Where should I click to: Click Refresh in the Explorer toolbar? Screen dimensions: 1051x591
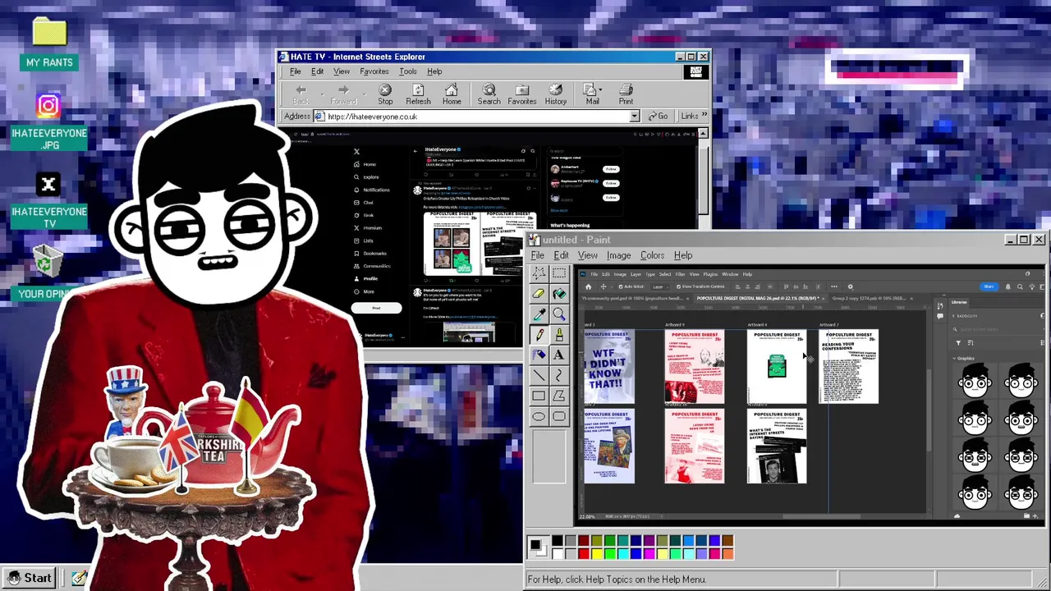(x=418, y=94)
